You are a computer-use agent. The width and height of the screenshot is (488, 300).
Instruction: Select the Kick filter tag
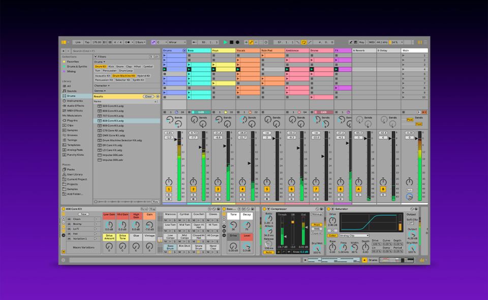(111, 67)
